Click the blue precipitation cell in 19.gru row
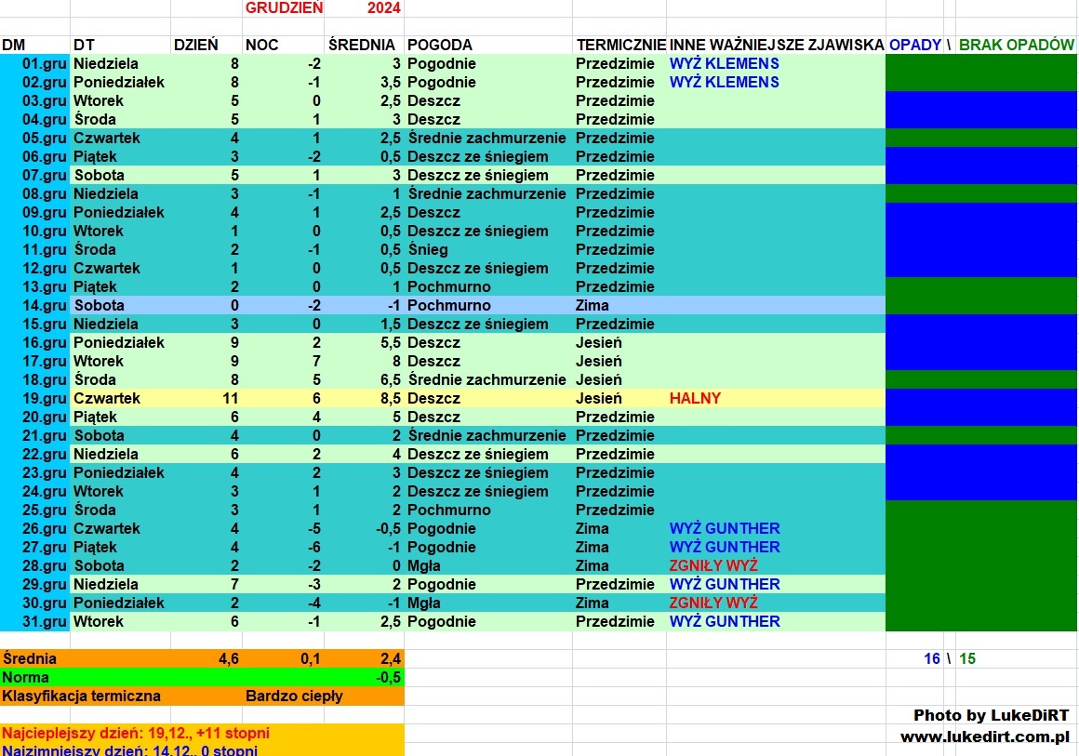The width and height of the screenshot is (1079, 756). pos(980,398)
